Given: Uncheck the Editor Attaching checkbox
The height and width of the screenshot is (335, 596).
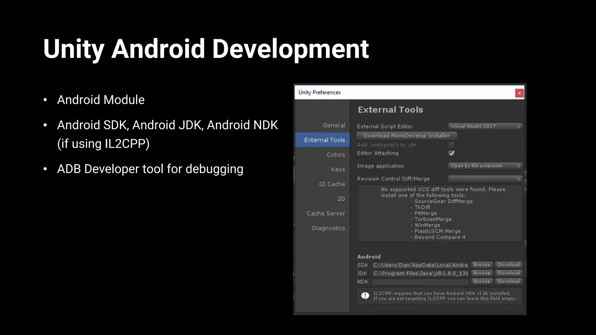Looking at the screenshot, I should (x=451, y=153).
